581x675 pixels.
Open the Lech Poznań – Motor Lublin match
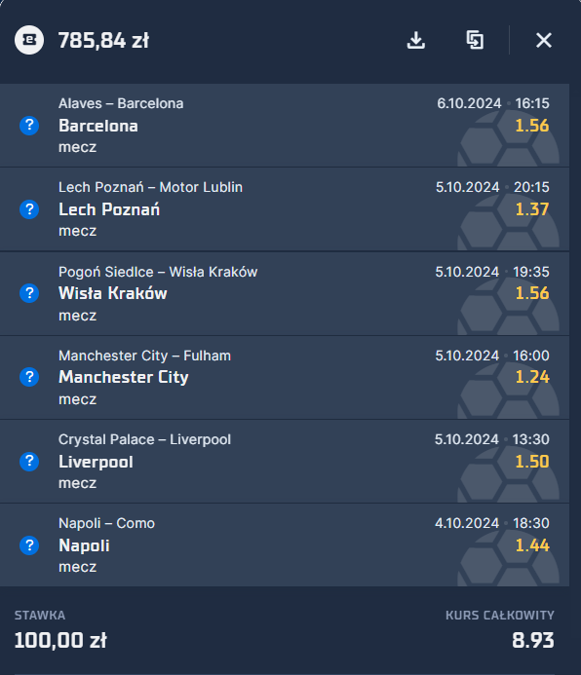point(150,187)
